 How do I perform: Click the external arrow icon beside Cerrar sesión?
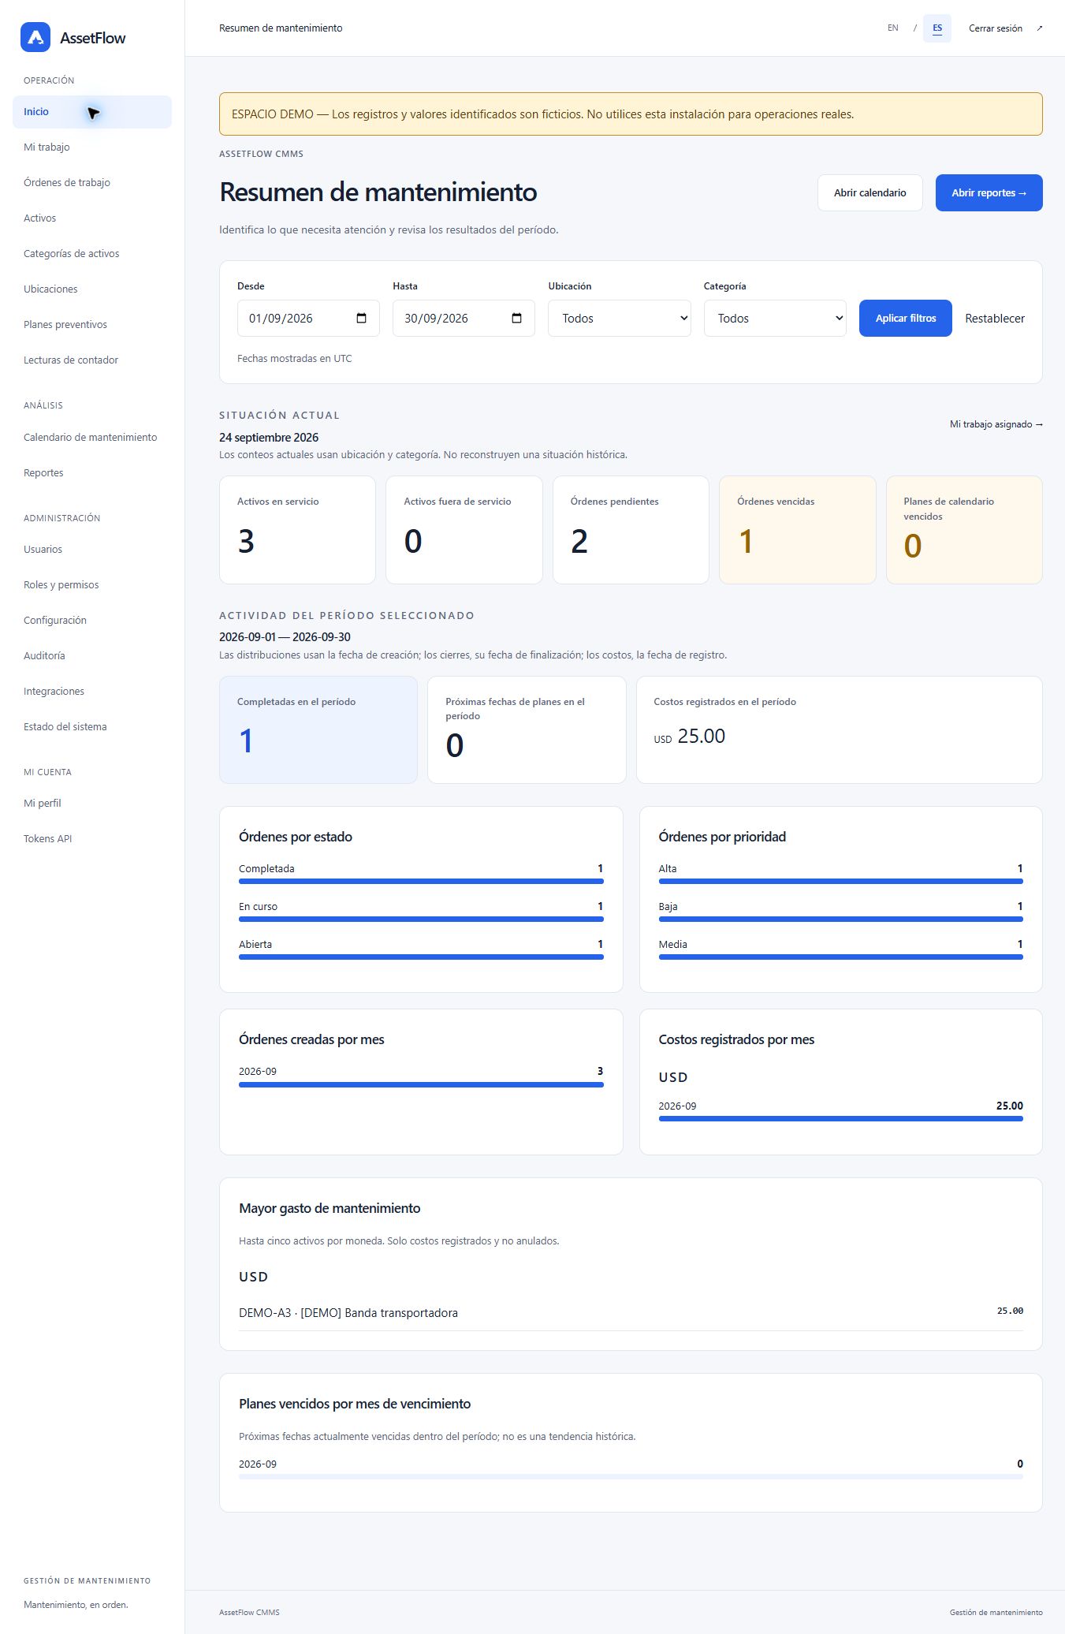1039,28
